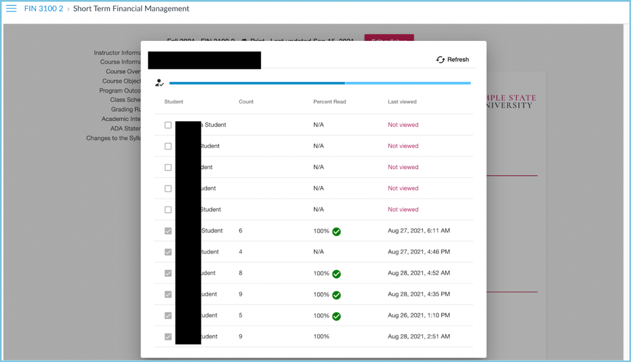Toggle checkbox for student viewed Aug 27, 4:46 PM
This screenshot has height=362, width=631.
click(168, 252)
